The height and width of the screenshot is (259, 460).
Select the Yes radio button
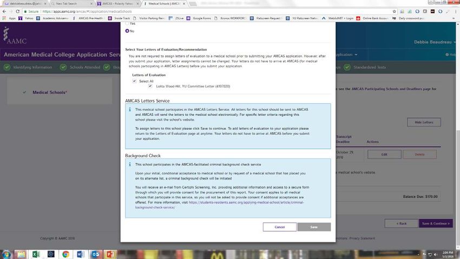tap(127, 23)
